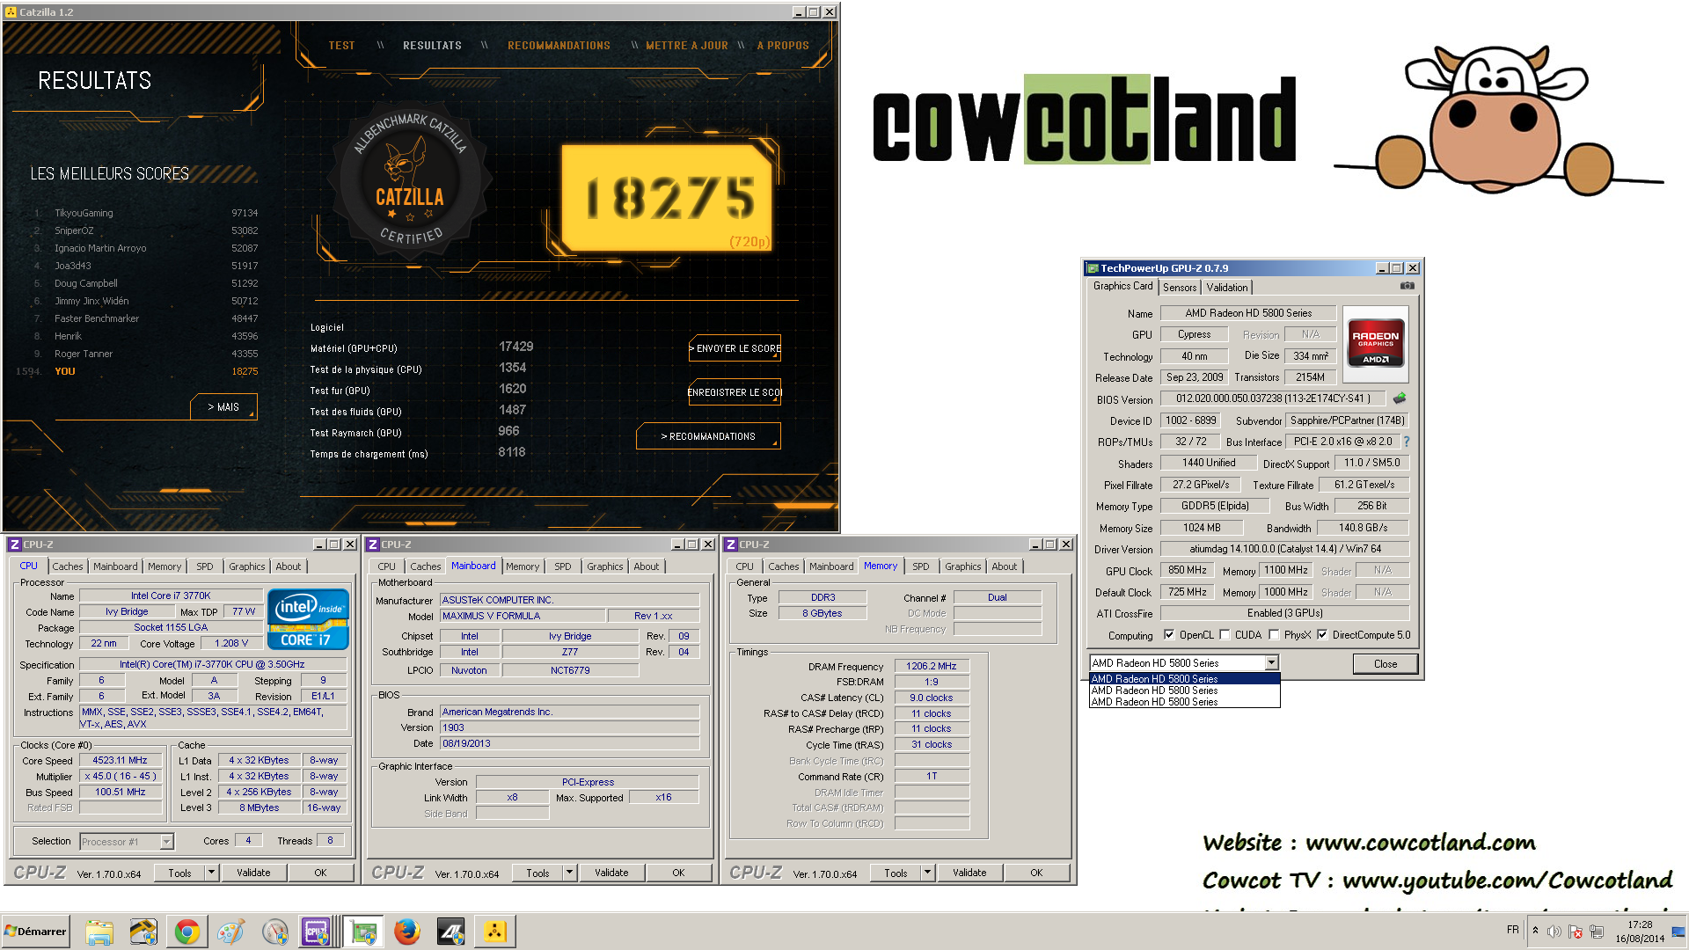Open SPD tab in the CPU-Z Memory window

921,566
